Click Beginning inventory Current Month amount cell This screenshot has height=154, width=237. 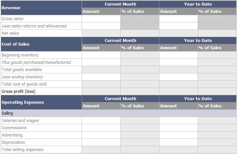tap(101, 55)
